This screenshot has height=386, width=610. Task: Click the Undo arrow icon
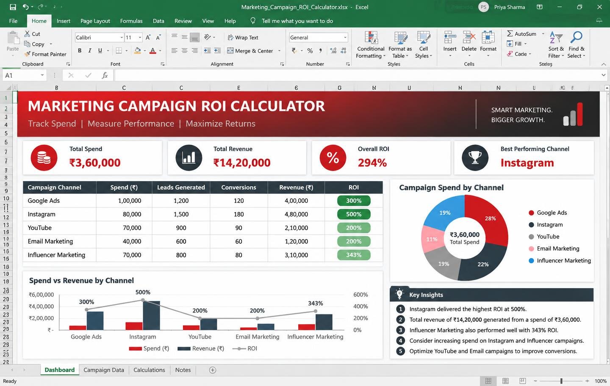pos(26,7)
